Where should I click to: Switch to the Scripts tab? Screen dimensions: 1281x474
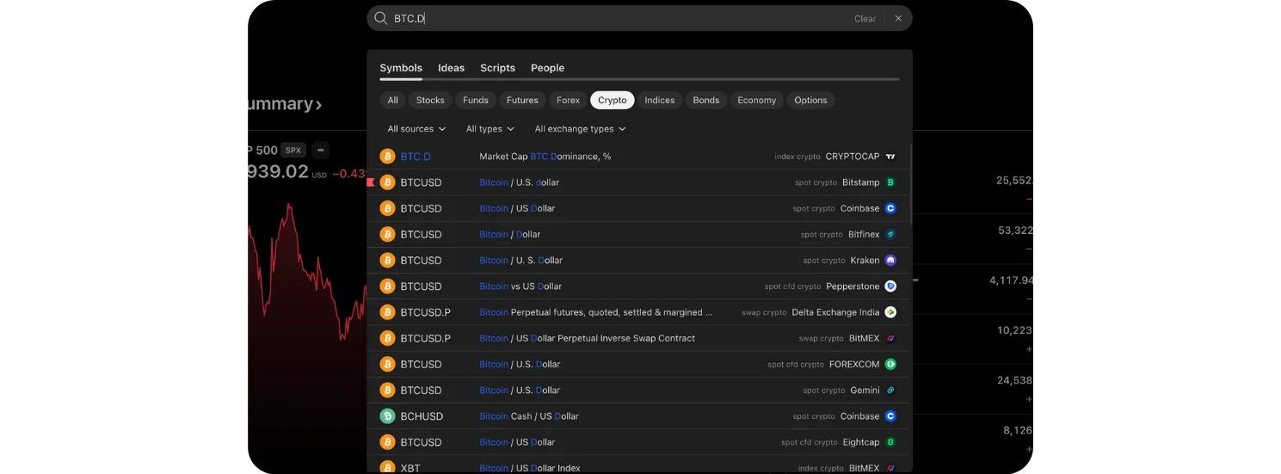(497, 68)
